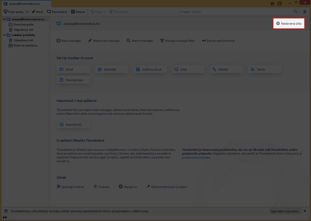Set up a Newsgroups account
Viewport: 311px width, 221px height.
74,80
